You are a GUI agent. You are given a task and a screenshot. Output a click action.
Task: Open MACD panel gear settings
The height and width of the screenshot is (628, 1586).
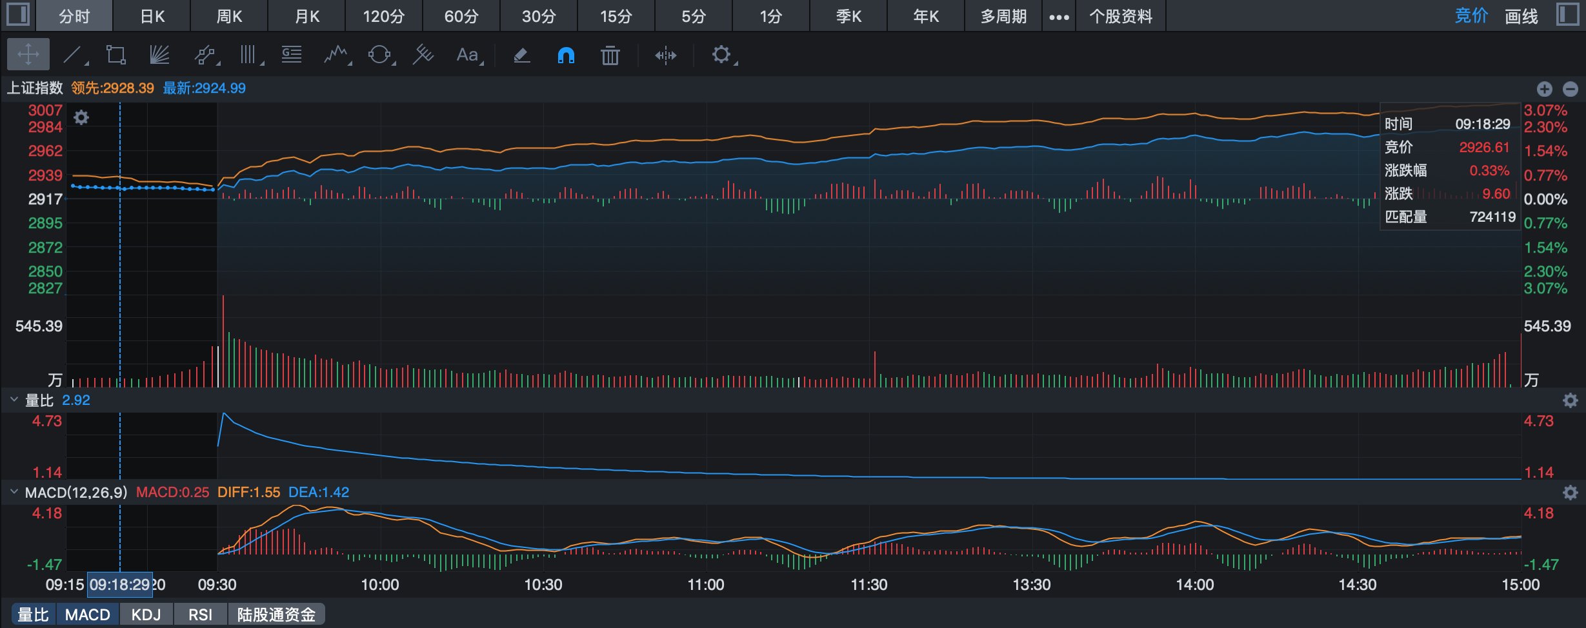pyautogui.click(x=1570, y=493)
